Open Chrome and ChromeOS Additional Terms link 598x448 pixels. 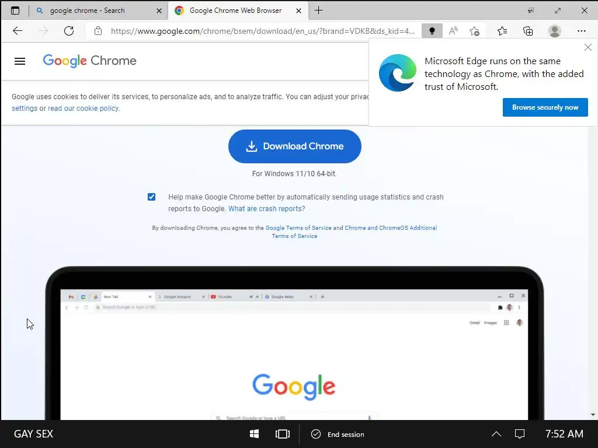391,228
